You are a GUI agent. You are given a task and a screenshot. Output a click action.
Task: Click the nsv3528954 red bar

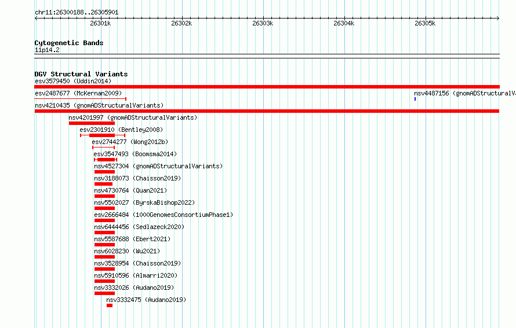104,269
